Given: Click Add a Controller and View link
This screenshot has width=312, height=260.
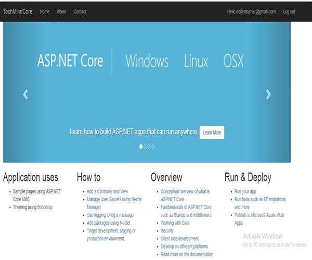Looking at the screenshot, I should pos(108,191).
